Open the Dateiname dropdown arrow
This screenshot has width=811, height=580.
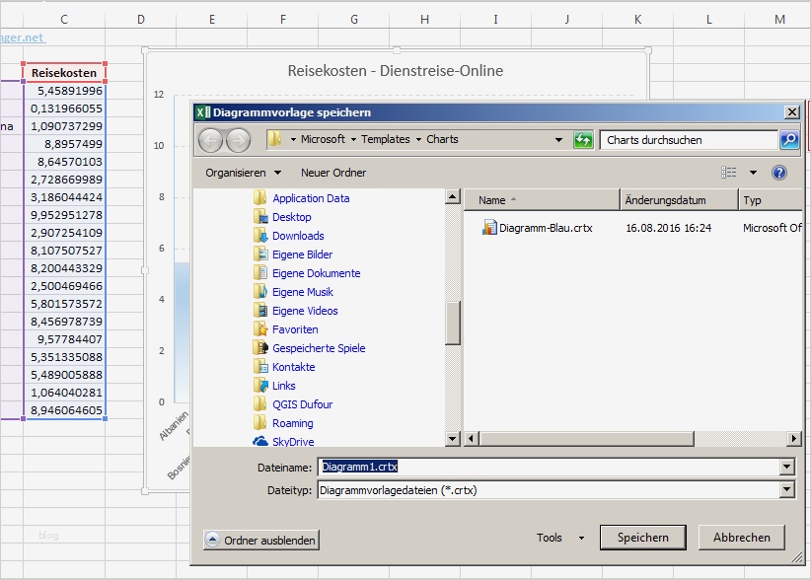786,468
